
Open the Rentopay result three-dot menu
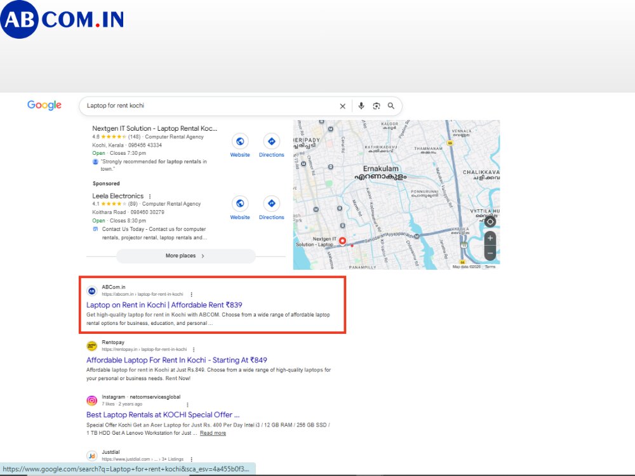pos(194,349)
